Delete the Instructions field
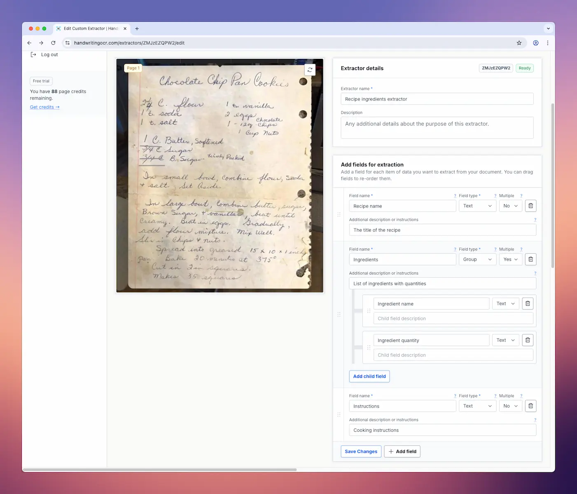Screen dimensions: 577x494 click(x=530, y=405)
